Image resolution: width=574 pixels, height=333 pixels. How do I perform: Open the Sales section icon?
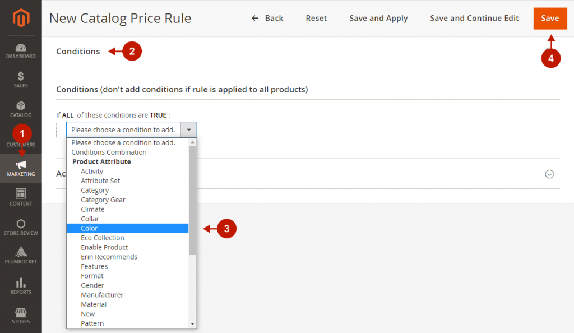[x=21, y=77]
